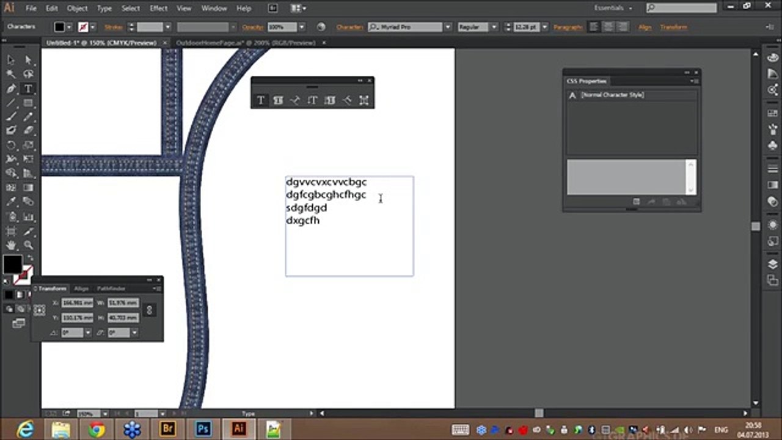Select the Paintbrush tool
The height and width of the screenshot is (440, 782).
tap(11, 117)
